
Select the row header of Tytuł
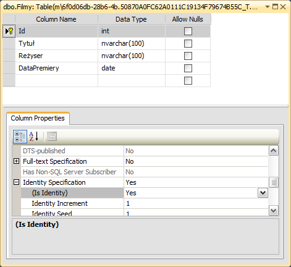(9, 43)
